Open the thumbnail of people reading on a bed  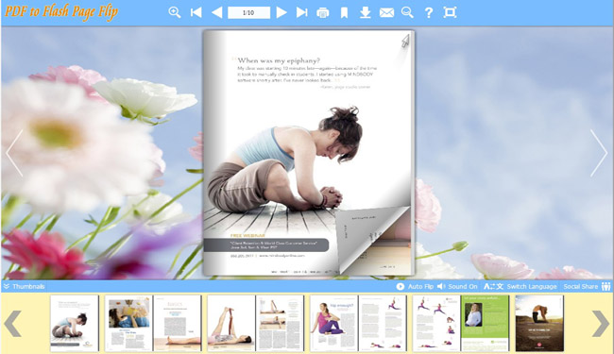click(128, 323)
